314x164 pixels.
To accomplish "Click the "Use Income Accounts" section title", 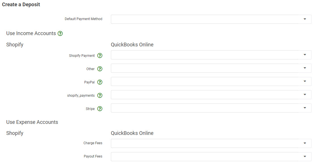I will click(31, 33).
